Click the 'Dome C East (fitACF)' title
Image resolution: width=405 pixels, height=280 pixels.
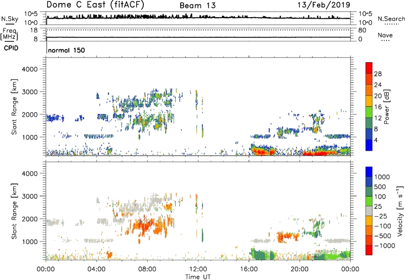[x=95, y=5]
